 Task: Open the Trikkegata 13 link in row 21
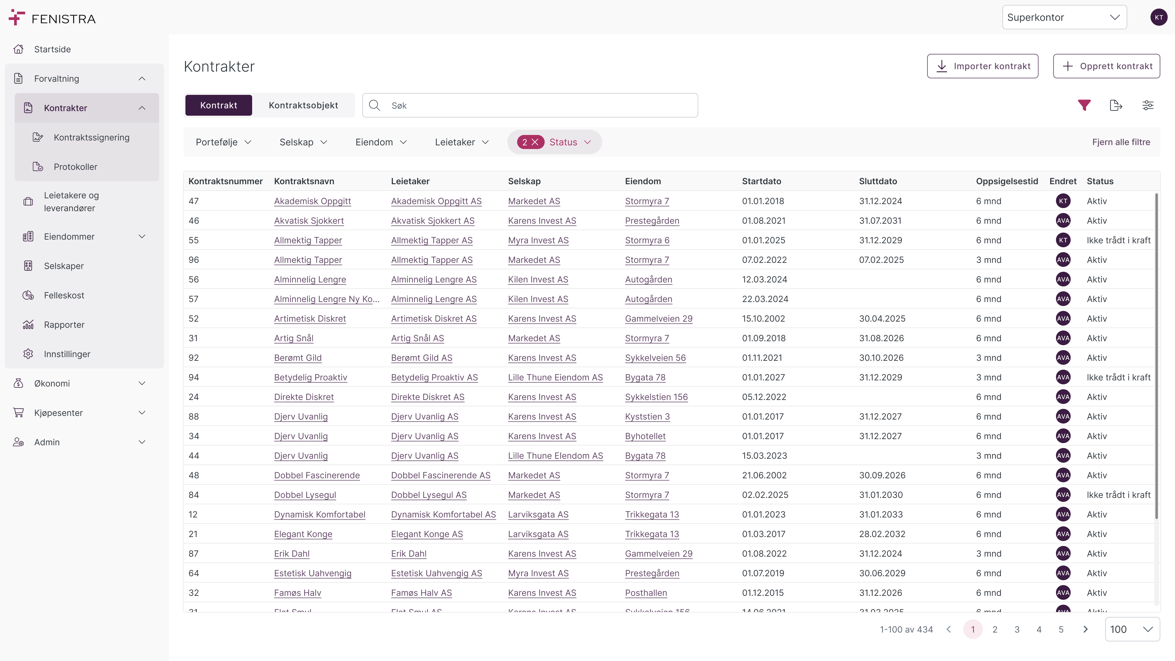coord(652,534)
